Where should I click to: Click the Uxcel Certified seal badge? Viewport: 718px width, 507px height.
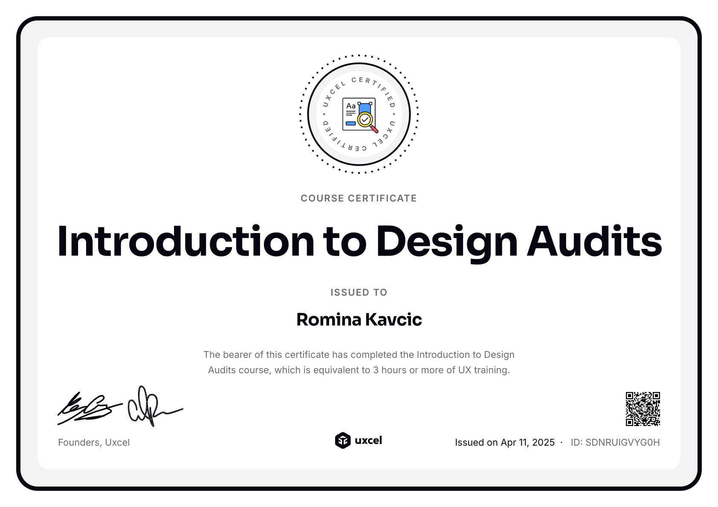pyautogui.click(x=359, y=114)
